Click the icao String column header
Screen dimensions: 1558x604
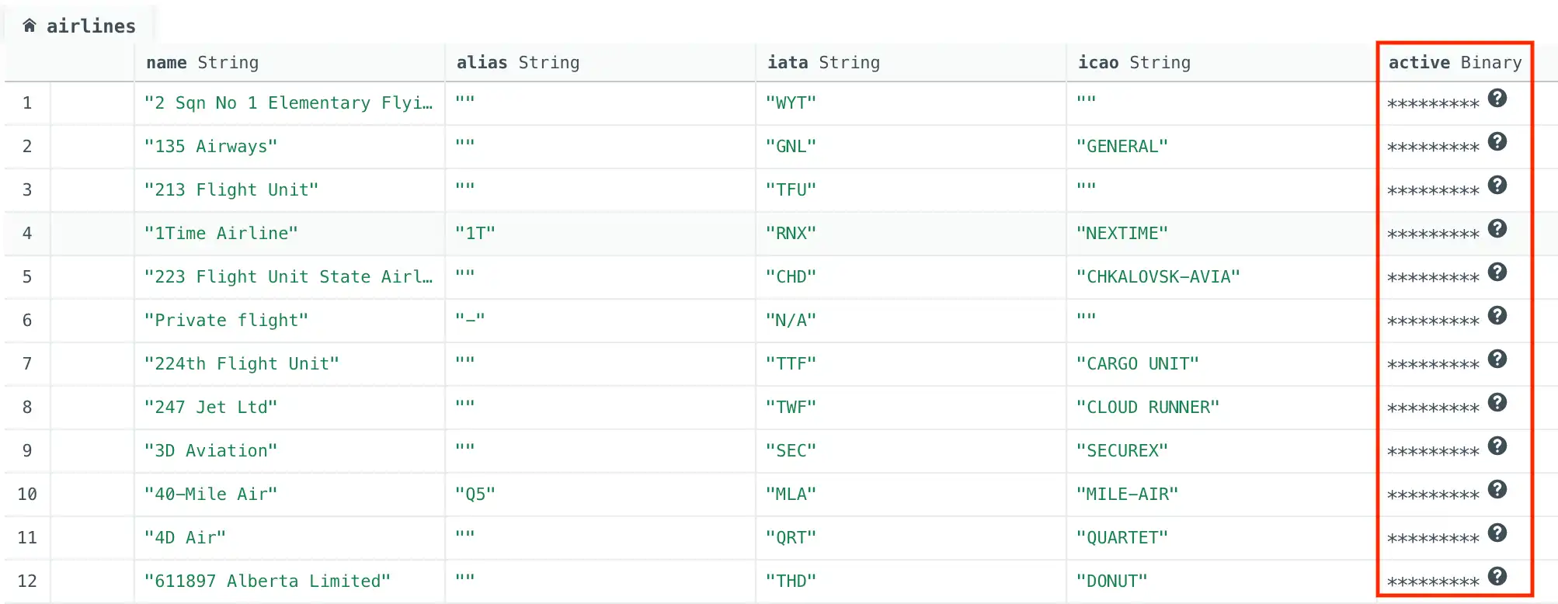[x=1134, y=63]
